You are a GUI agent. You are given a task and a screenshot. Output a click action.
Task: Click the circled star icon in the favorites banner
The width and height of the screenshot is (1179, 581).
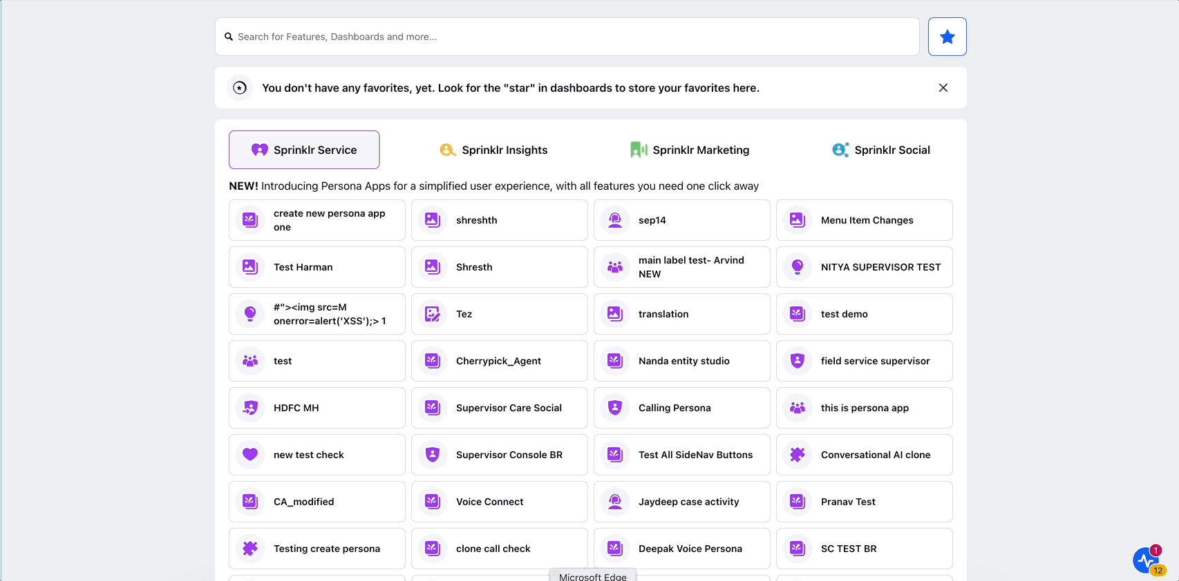(240, 88)
